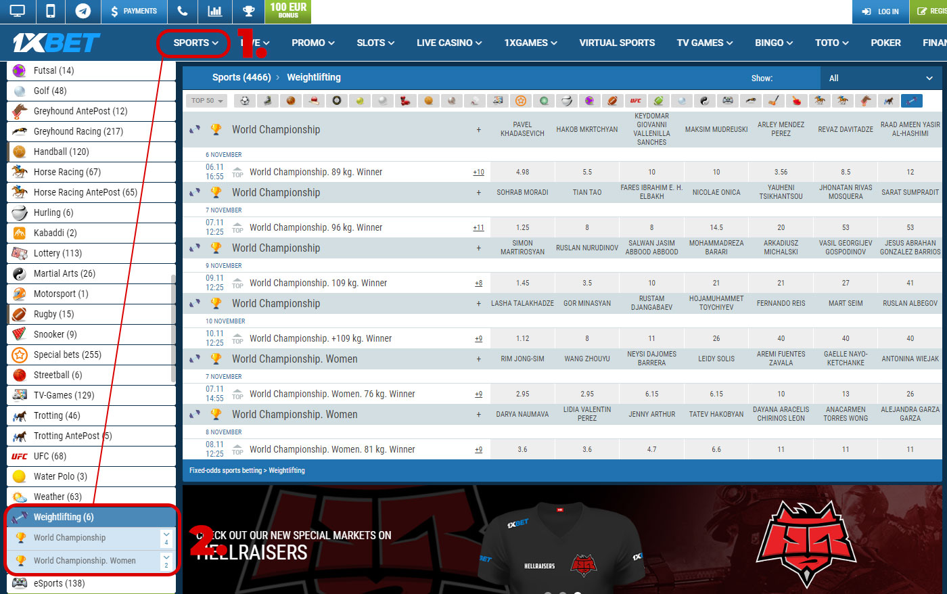The image size is (947, 594).
Task: Click the sports sidebar scrollbar thumb
Action: click(x=173, y=328)
